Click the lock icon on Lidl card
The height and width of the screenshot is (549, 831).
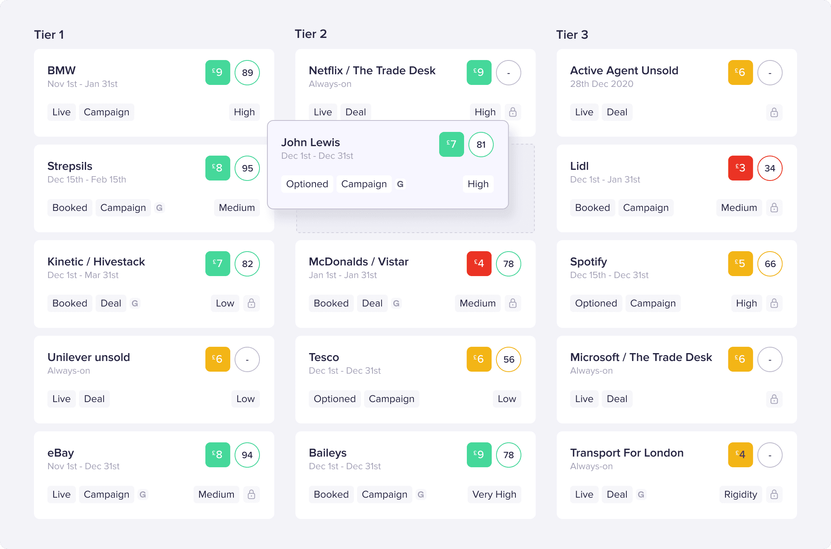(x=774, y=208)
